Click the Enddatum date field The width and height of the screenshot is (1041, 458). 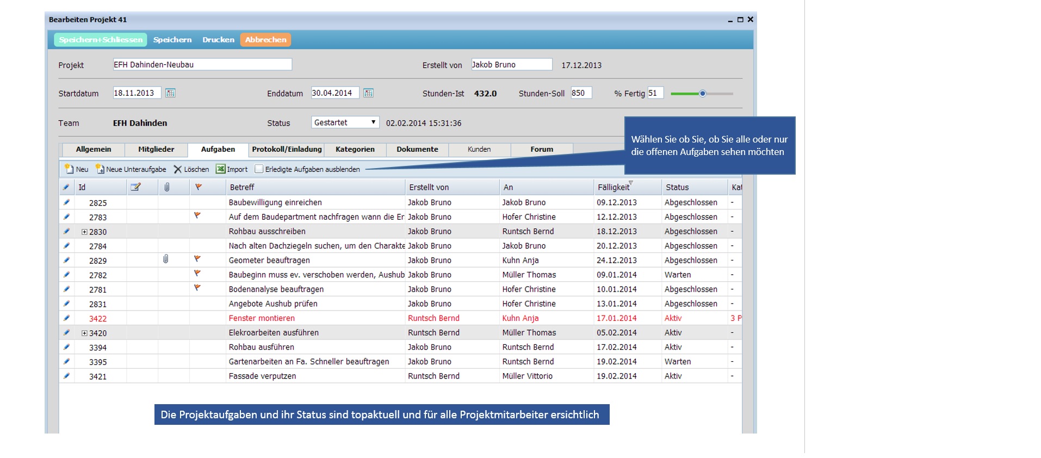[x=334, y=93]
